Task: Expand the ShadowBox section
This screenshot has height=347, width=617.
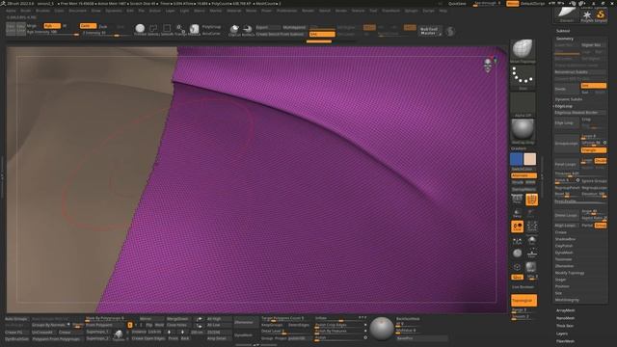Action: pyautogui.click(x=565, y=239)
